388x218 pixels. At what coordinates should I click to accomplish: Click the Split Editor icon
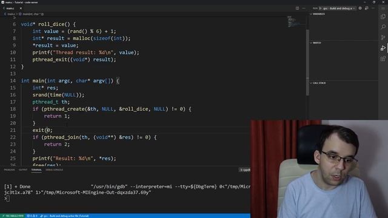click(297, 8)
